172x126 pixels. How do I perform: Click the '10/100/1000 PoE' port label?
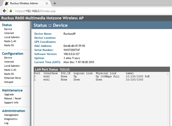click(138, 76)
